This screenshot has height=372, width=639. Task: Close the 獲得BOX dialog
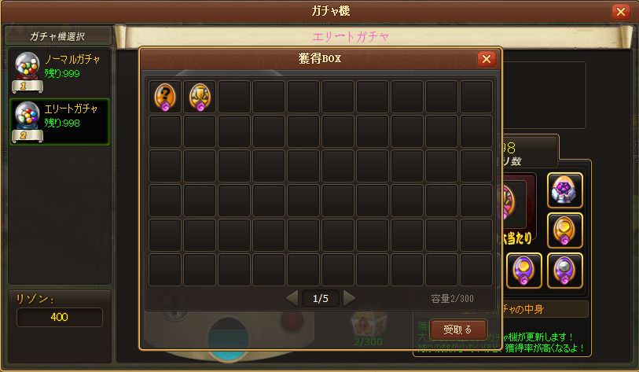(x=487, y=59)
